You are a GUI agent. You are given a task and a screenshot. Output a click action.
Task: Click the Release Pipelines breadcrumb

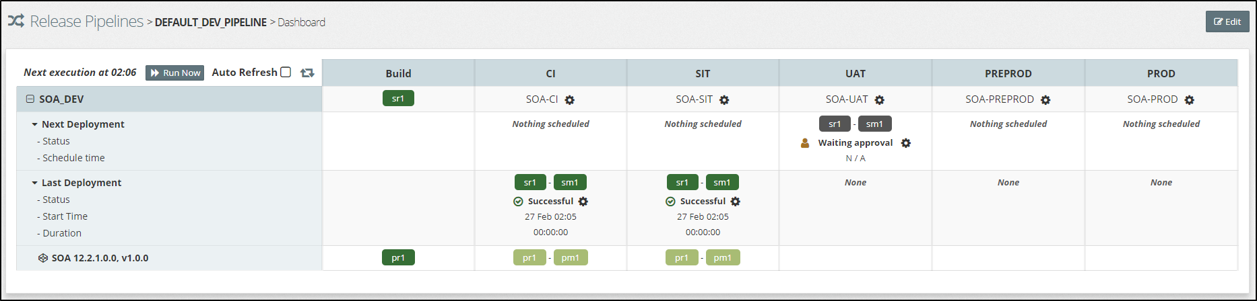(x=86, y=21)
